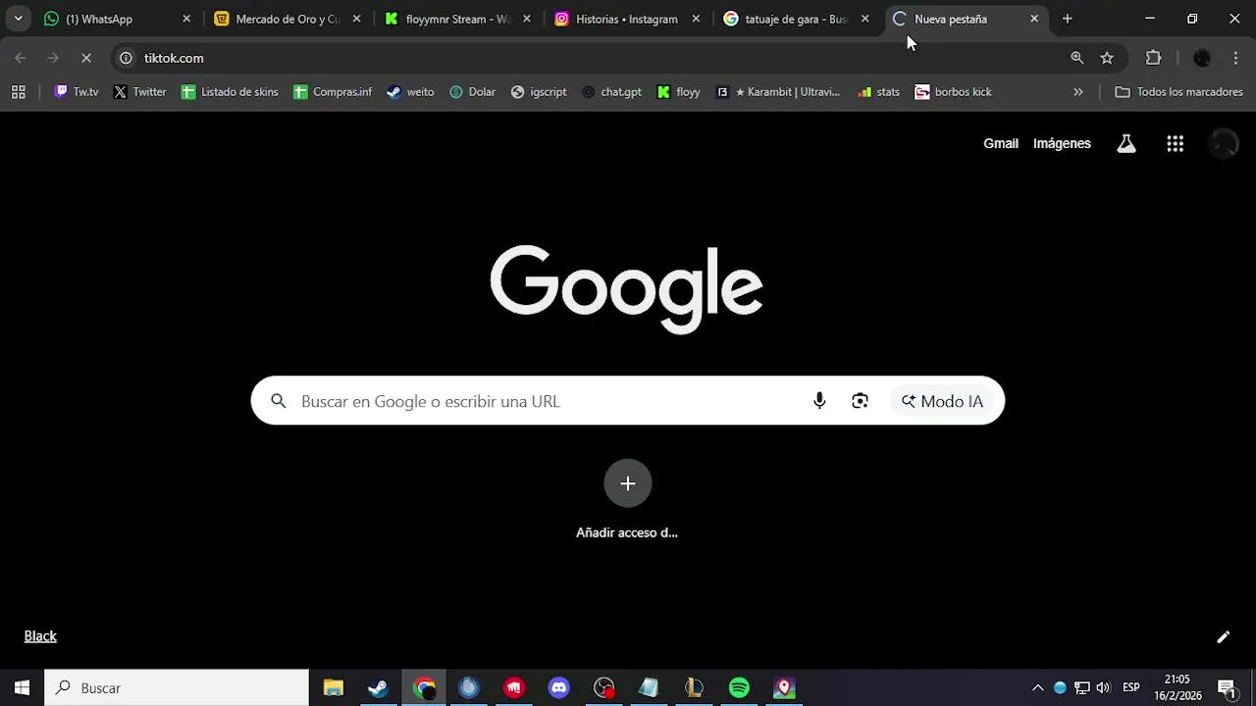This screenshot has height=706, width=1256.
Task: Open the Gmail link
Action: pos(1001,144)
